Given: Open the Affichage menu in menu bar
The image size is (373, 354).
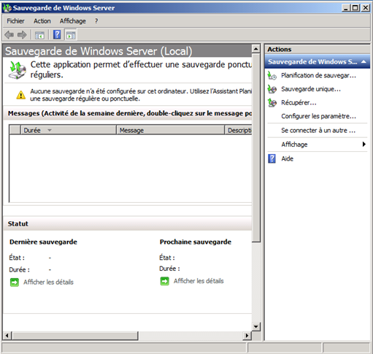Looking at the screenshot, I should 73,21.
